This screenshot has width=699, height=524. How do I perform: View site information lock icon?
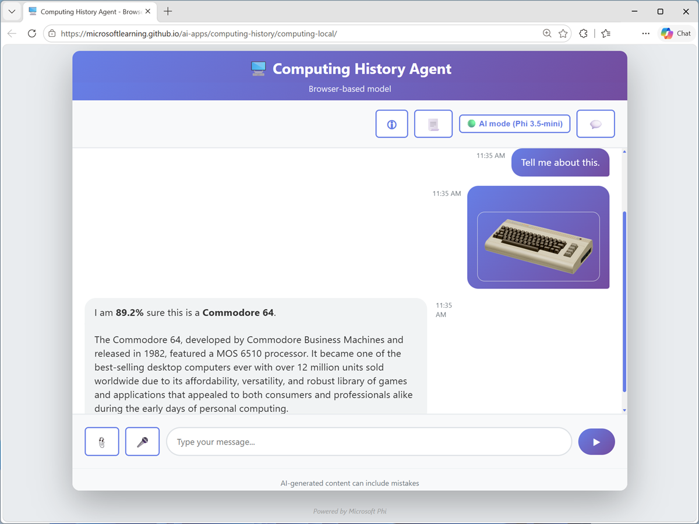tap(52, 34)
